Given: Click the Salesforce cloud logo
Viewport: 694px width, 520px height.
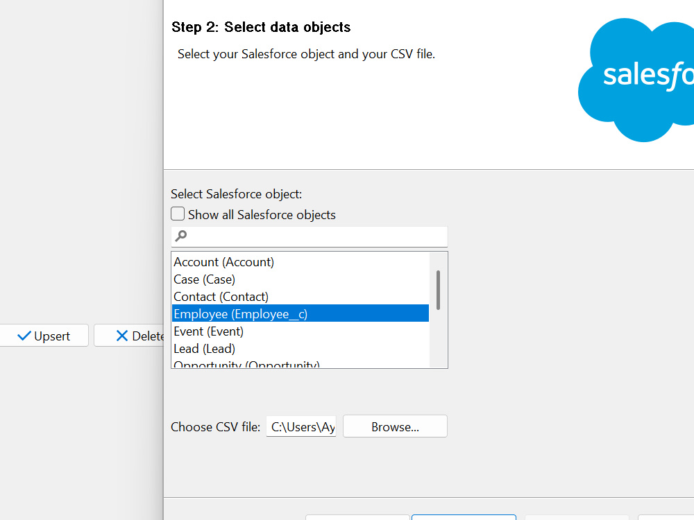Looking at the screenshot, I should (636, 80).
